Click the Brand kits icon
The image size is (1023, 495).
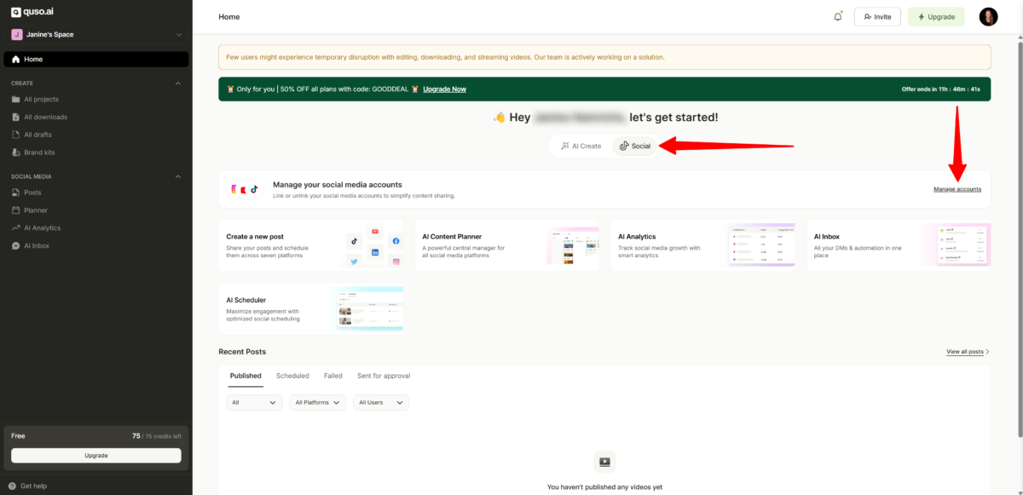click(15, 153)
